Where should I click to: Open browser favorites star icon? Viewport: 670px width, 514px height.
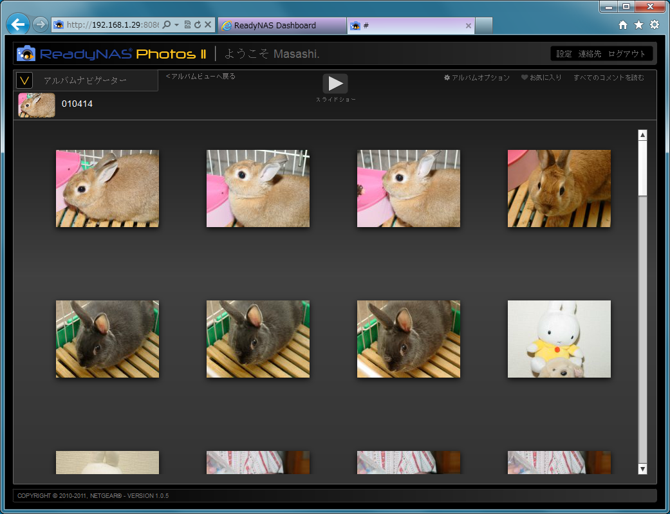[x=638, y=25]
